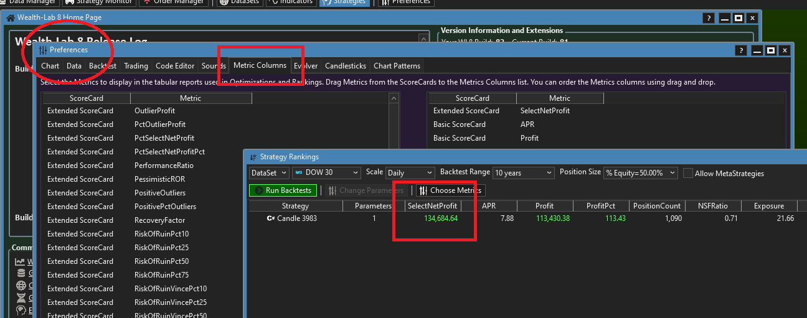Click the Strategy column header in rankings
This screenshot has width=807, height=318.
pyautogui.click(x=295, y=206)
